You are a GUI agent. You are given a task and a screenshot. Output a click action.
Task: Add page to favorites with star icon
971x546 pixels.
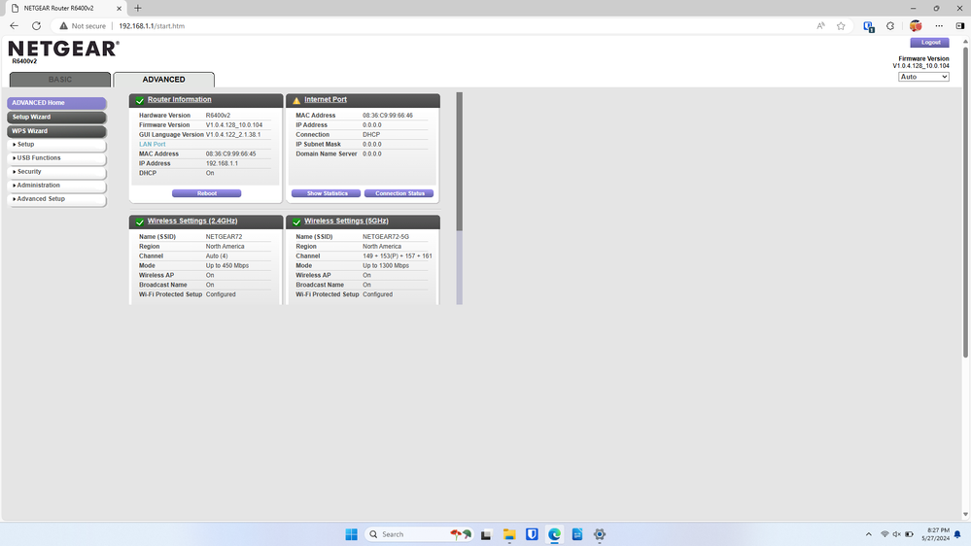point(841,26)
